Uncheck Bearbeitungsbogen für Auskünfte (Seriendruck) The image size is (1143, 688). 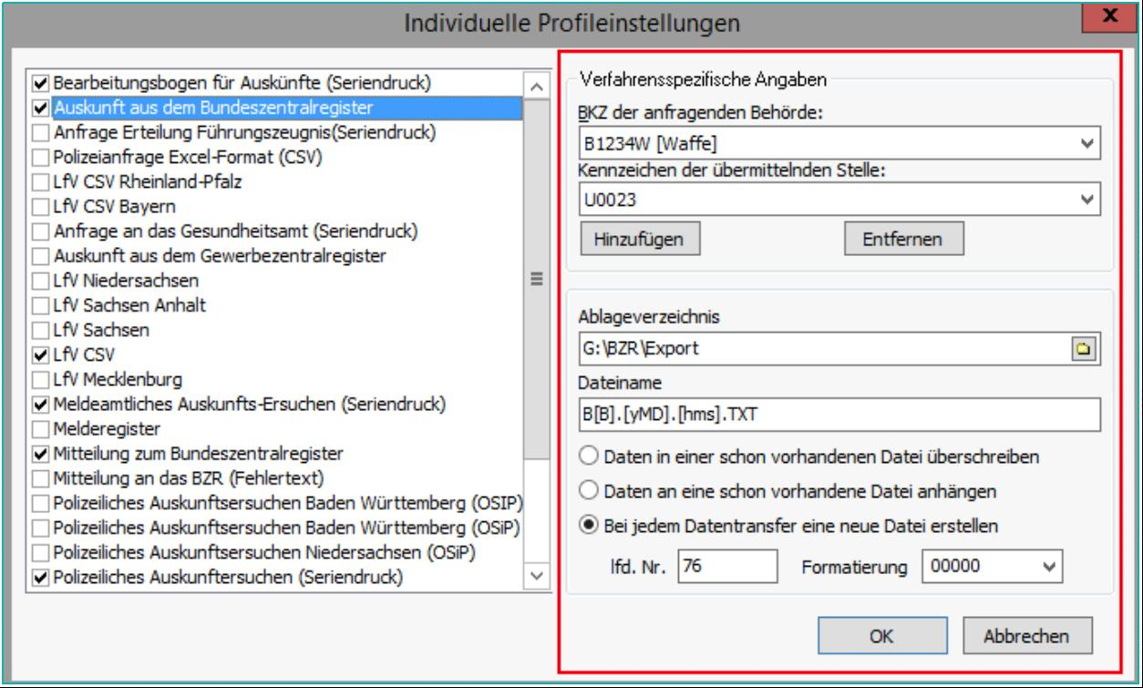pos(39,83)
